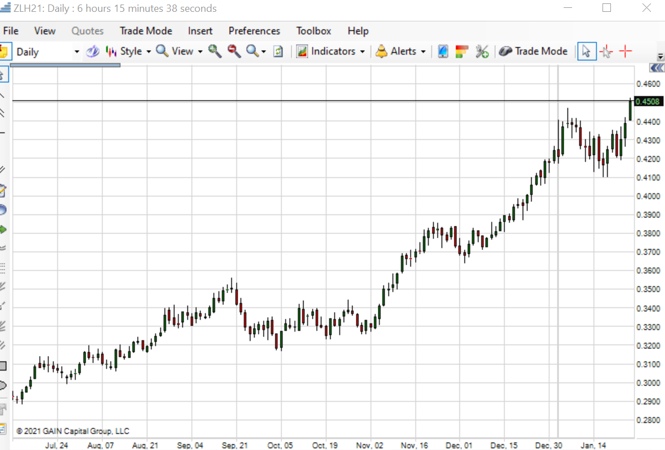Expand the Alerts dropdown arrow
Screen dimensions: 665x450
coord(423,52)
